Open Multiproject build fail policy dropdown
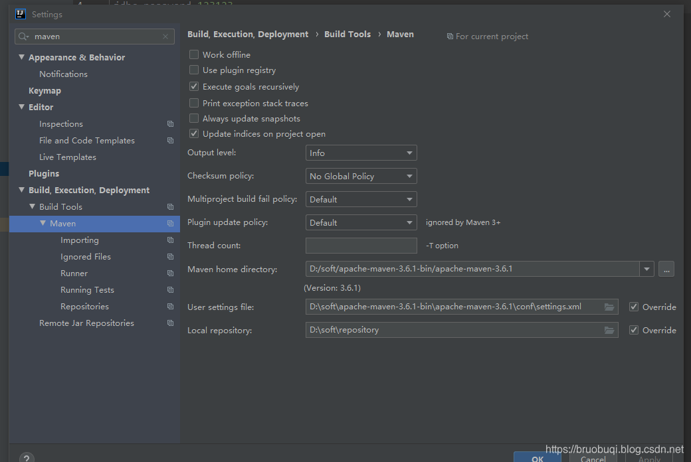Viewport: 691px width, 462px height. tap(361, 200)
